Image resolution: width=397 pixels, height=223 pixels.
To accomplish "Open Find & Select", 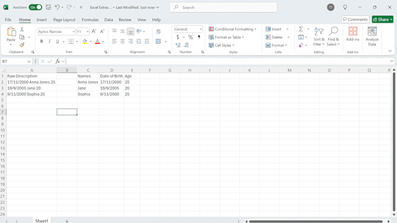I will [333, 37].
